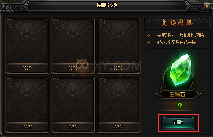Click the totem stone count 9
Screen dimensions: 213x137
180,106
